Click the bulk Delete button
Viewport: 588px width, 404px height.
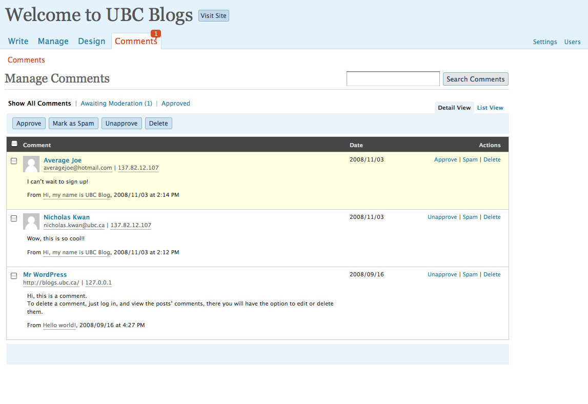[158, 124]
